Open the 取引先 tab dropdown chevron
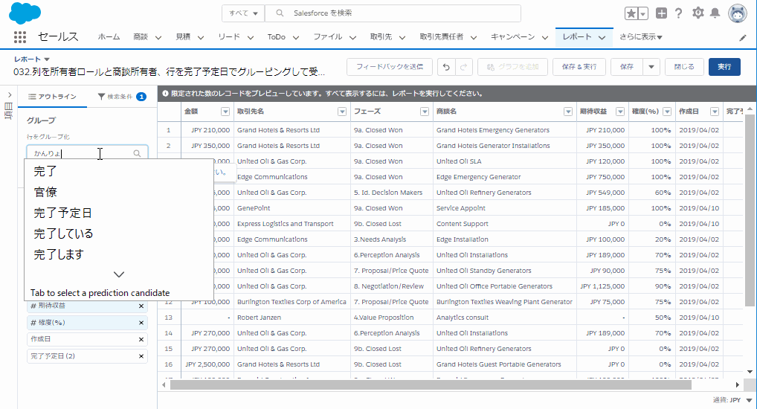 (x=402, y=37)
